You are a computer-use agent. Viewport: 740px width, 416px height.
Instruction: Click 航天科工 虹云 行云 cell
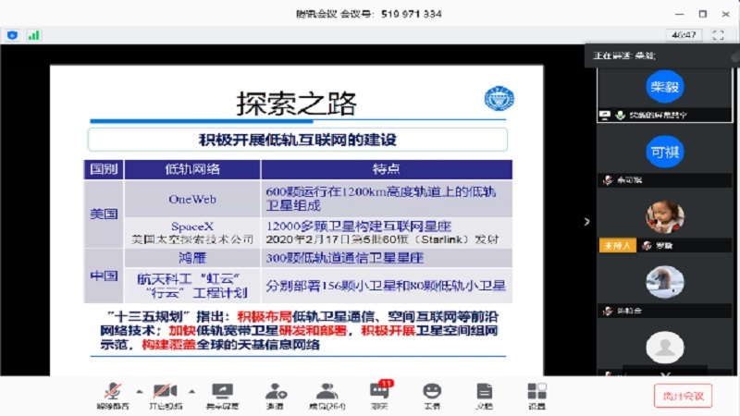[192, 286]
